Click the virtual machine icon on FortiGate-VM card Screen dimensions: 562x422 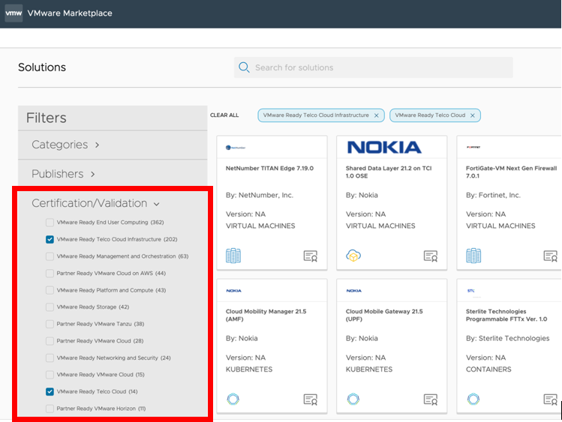[x=473, y=256]
